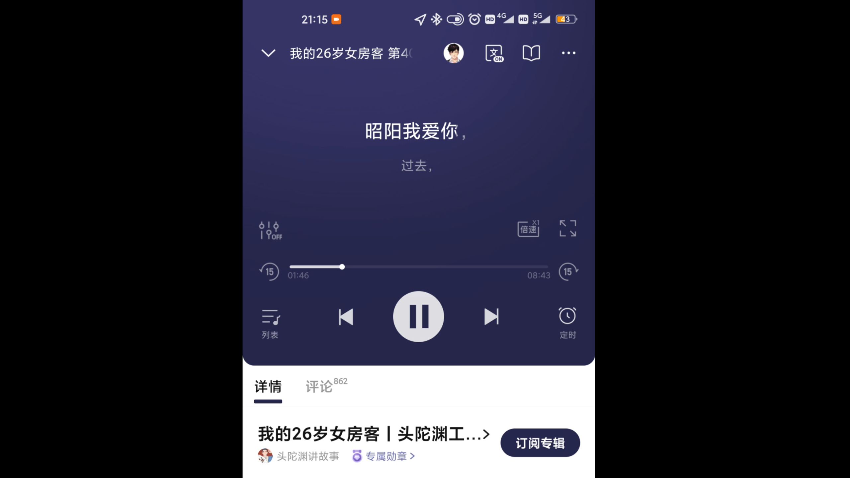Open the bookshelf/library icon
850x478 pixels.
(x=531, y=53)
